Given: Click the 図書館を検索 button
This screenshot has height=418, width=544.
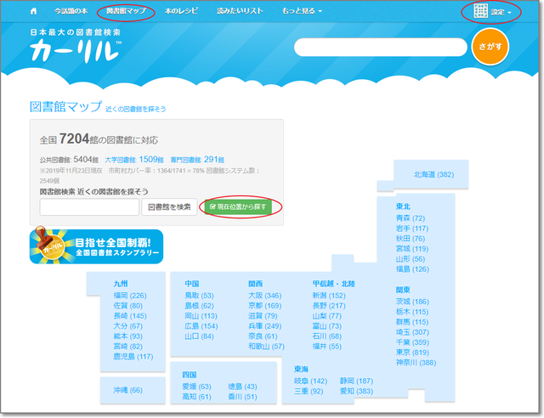Looking at the screenshot, I should coord(169,206).
